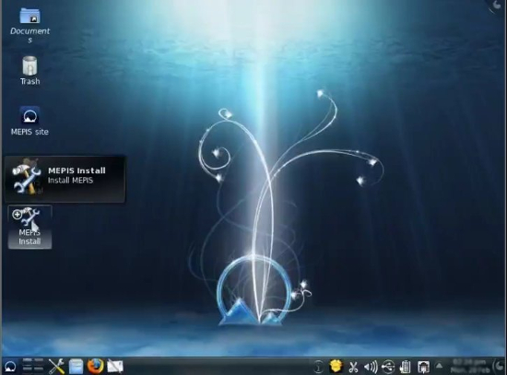This screenshot has height=375, width=507.
Task: Click the Klipper scissors clipboard tray icon
Action: 353,368
